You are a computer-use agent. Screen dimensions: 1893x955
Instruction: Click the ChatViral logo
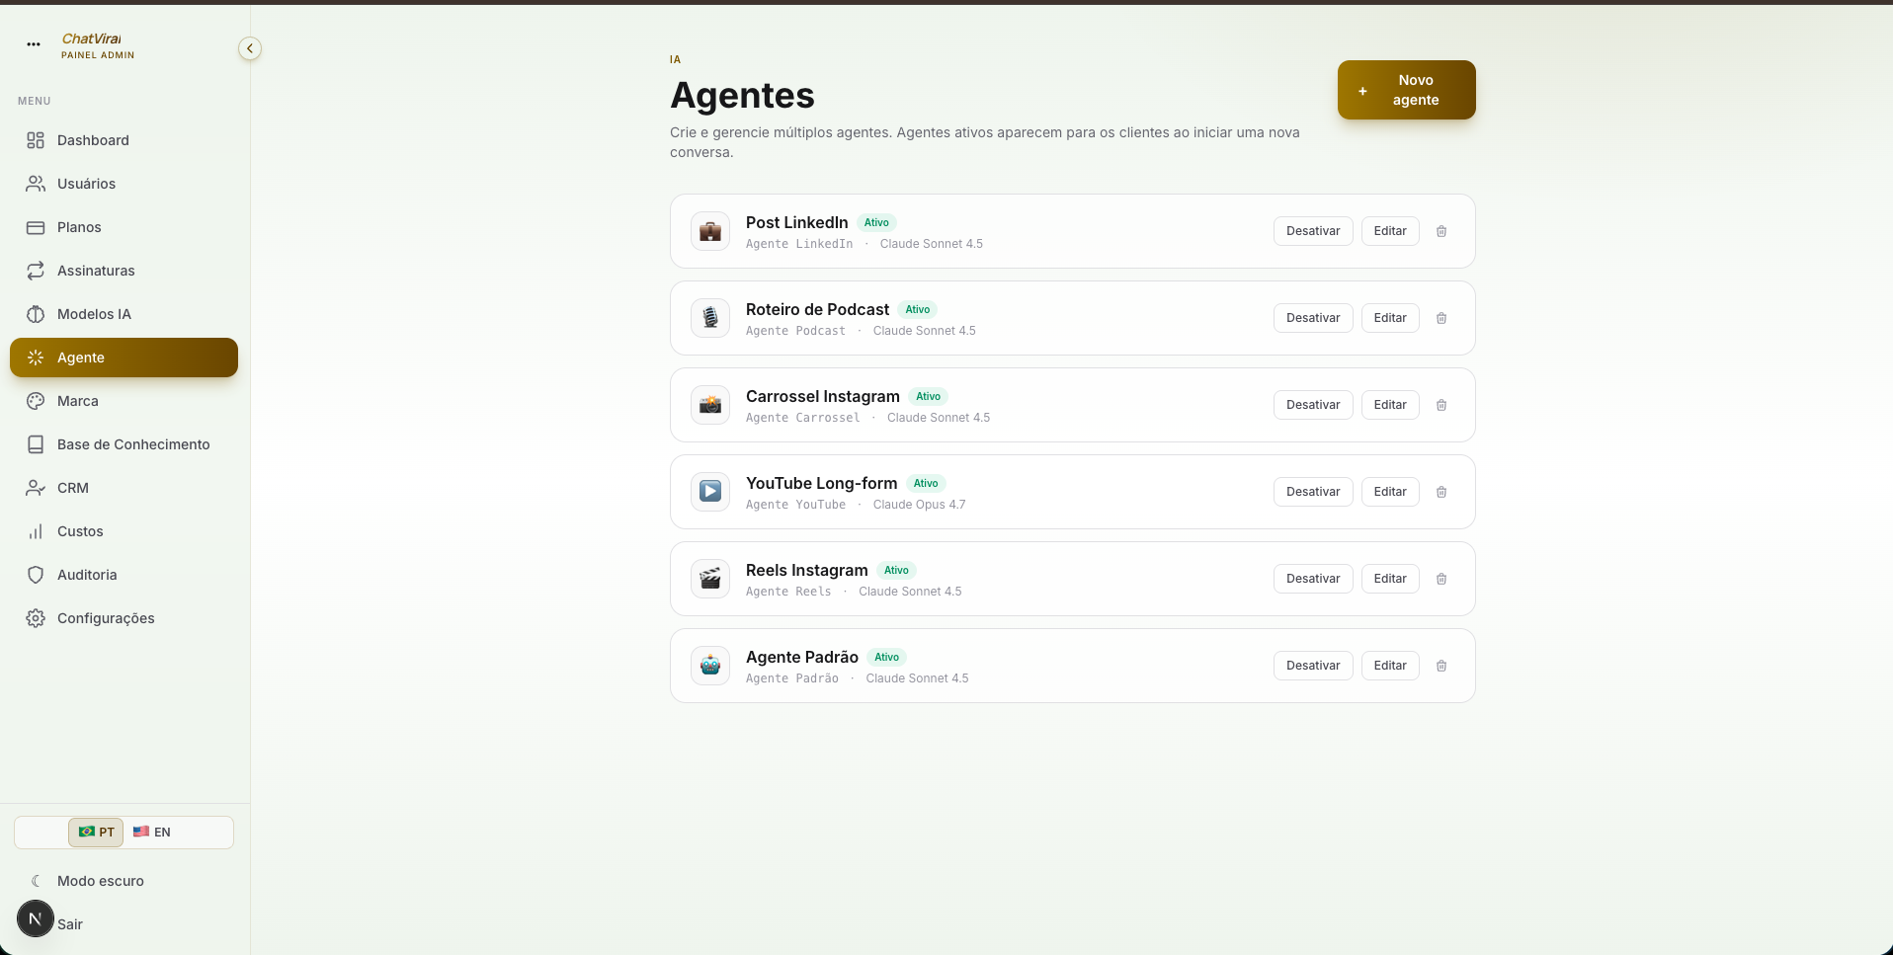(92, 39)
